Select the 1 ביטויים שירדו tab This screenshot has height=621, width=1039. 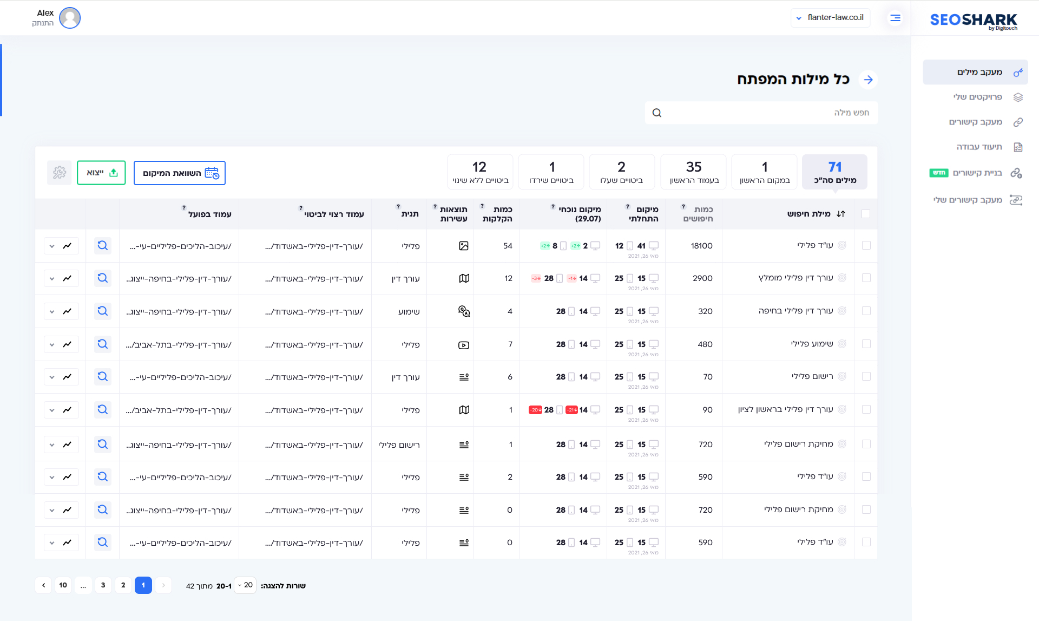551,172
